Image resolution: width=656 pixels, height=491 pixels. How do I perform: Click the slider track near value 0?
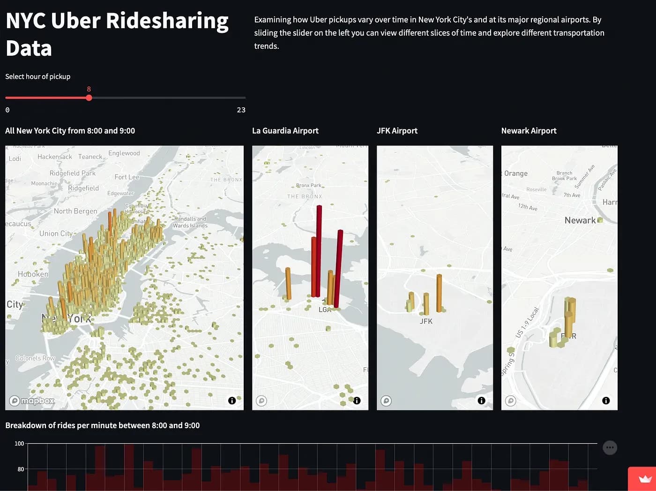tap(7, 98)
